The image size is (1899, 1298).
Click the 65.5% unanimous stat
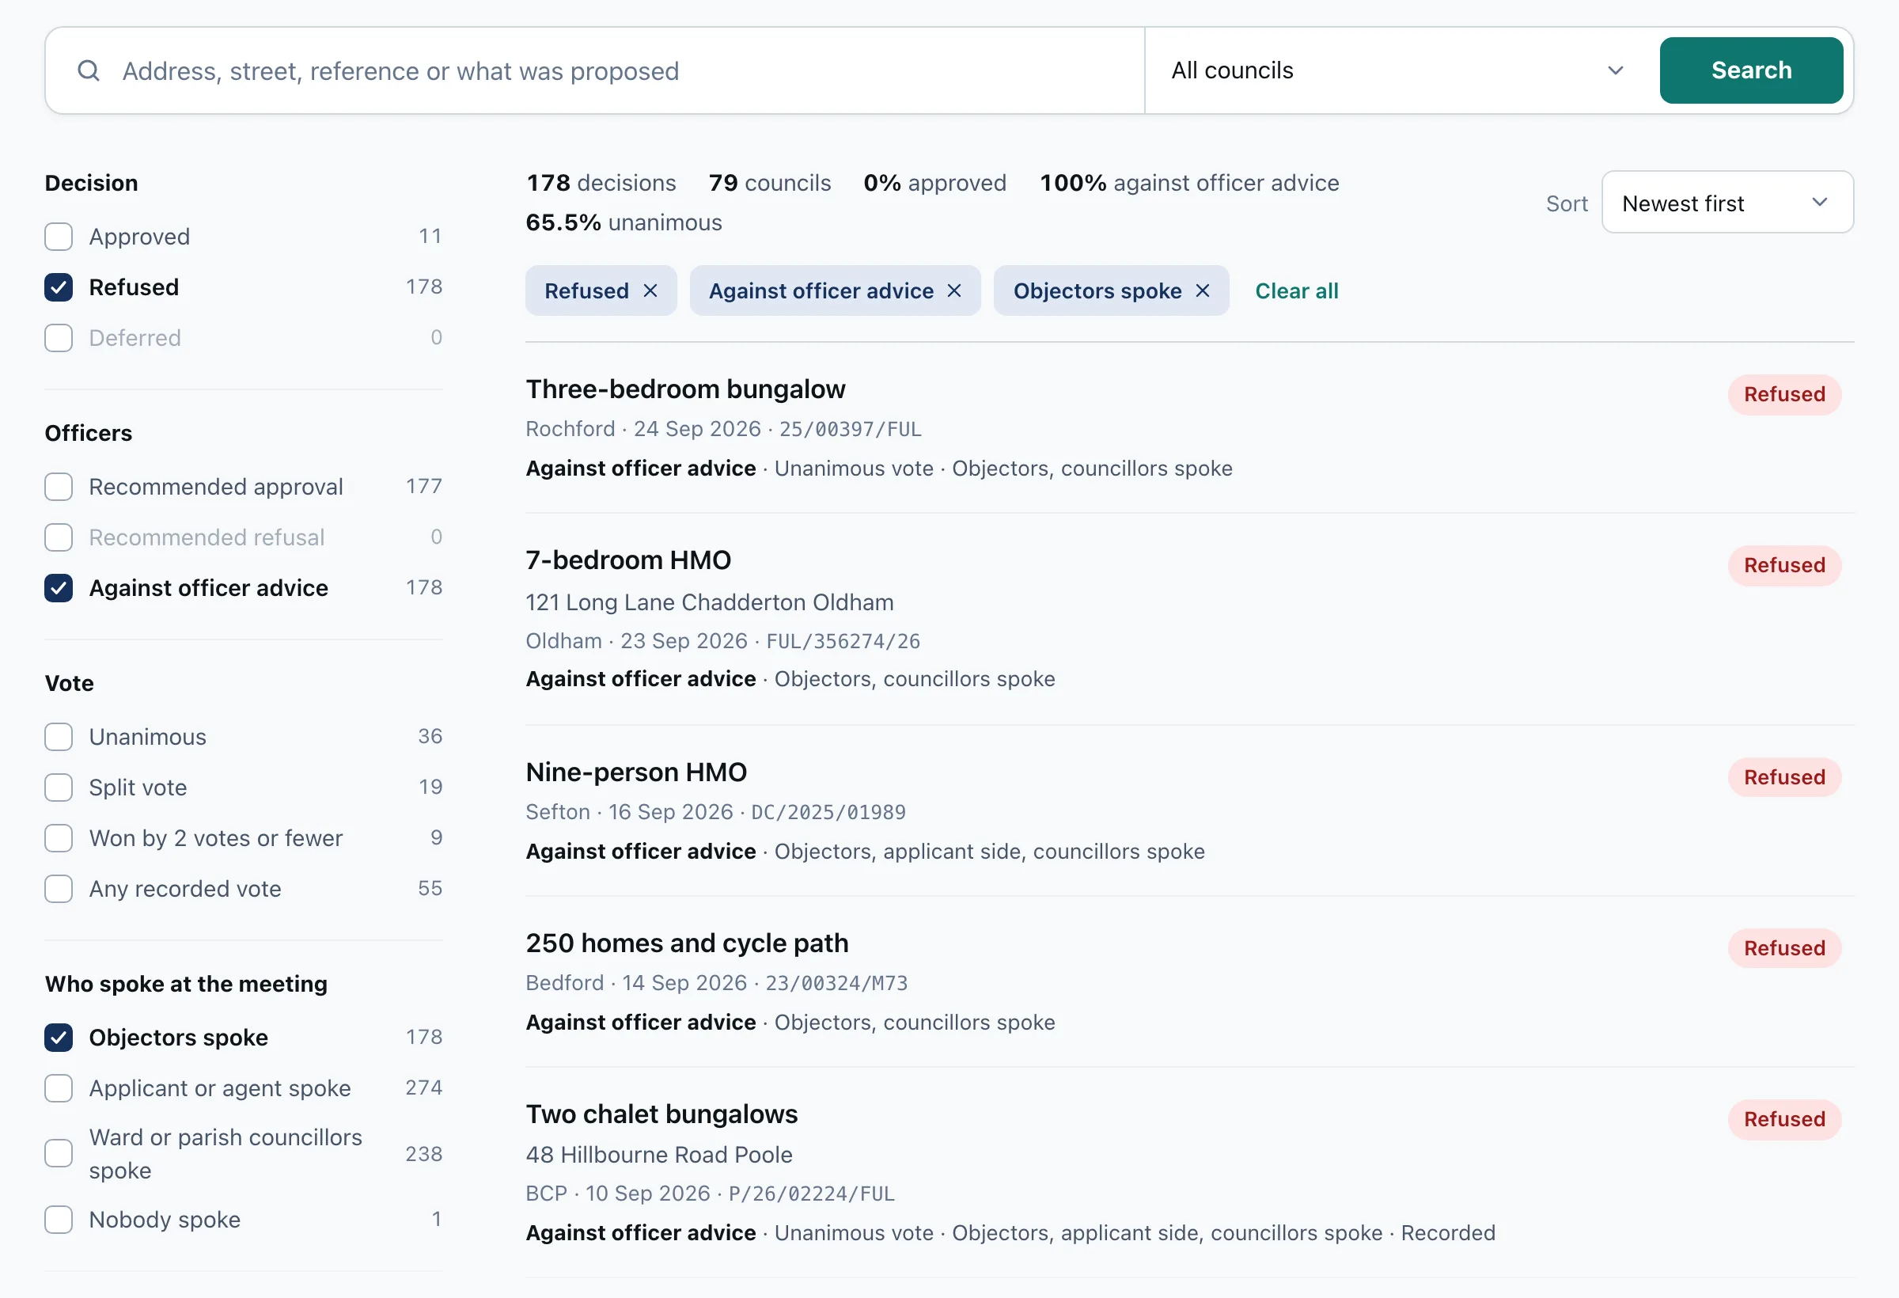coord(624,222)
